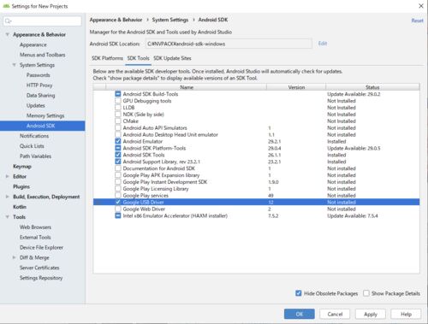Select Server Certificates settings

point(39,268)
